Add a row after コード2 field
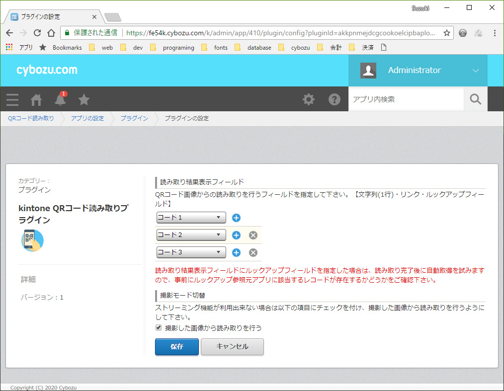Screen dimensions: 504x391 pyautogui.click(x=236, y=235)
